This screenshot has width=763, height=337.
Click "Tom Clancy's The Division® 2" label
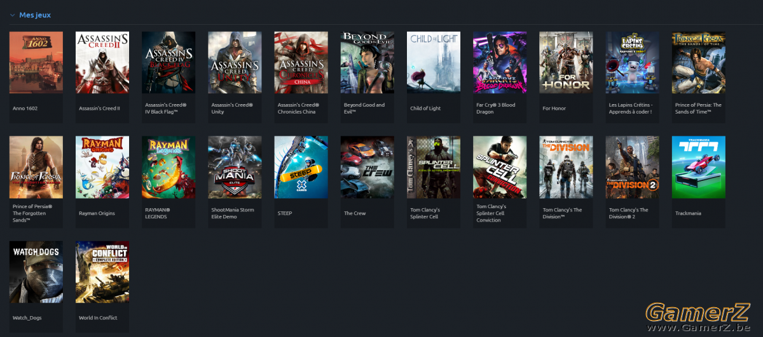point(629,213)
